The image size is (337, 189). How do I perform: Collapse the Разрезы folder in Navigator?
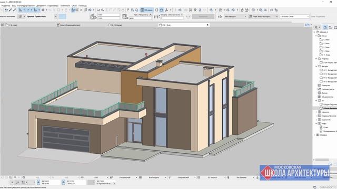[x=316, y=58]
